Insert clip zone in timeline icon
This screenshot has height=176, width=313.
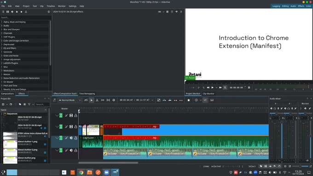click(164, 100)
